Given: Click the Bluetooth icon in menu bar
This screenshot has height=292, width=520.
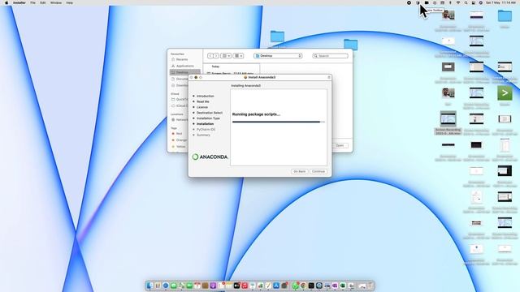Looking at the screenshot, I should pos(450,2).
